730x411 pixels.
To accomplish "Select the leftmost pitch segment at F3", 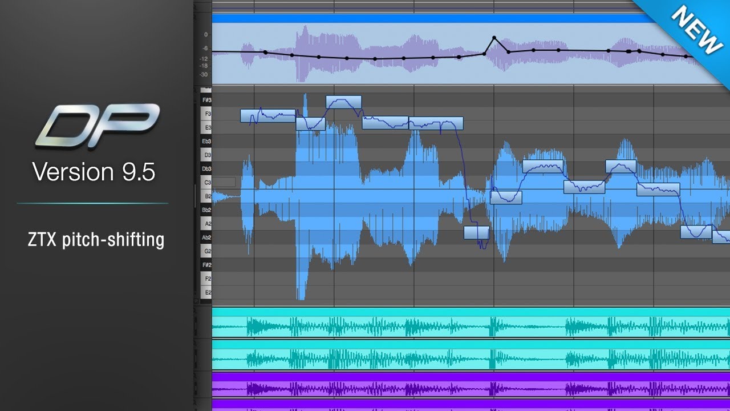I will (x=268, y=116).
